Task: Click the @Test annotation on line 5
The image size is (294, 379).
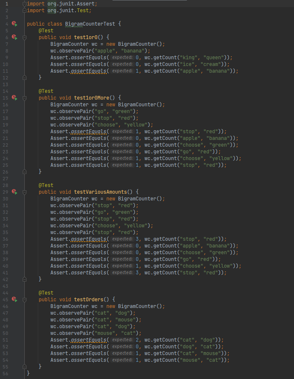Action: pyautogui.click(x=46, y=31)
